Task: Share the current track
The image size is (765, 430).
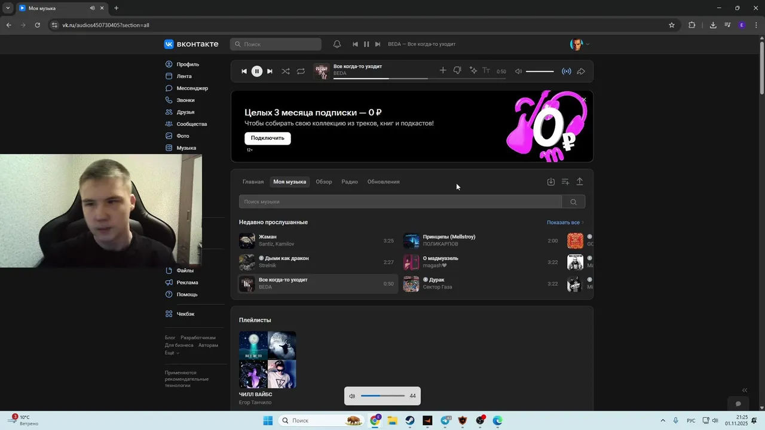Action: coord(581,71)
